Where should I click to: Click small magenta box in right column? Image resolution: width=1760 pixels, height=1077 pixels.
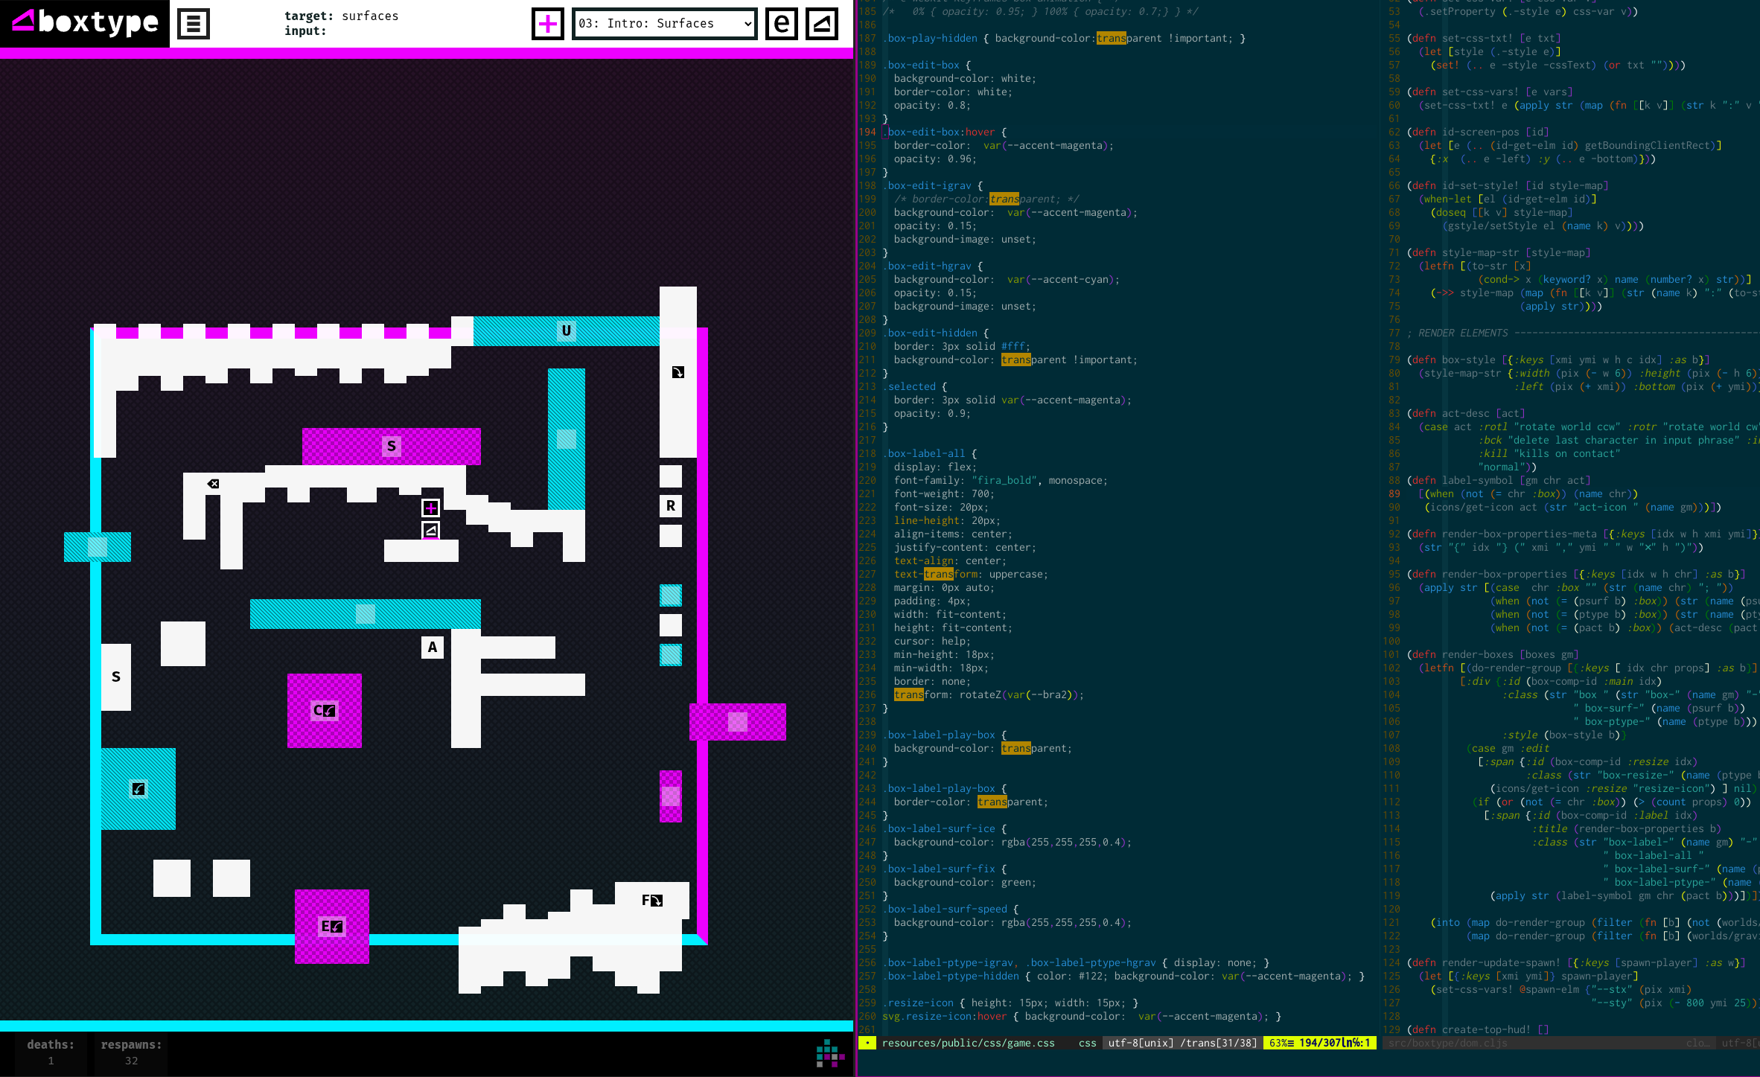pos(671,796)
